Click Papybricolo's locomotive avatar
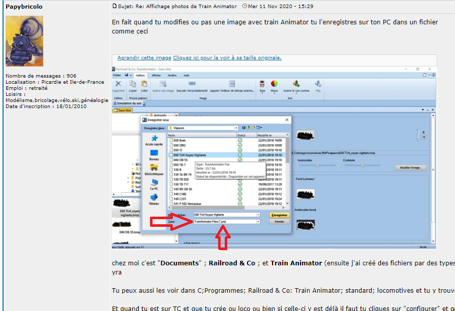Image resolution: width=455 pixels, height=311 pixels. (x=24, y=41)
